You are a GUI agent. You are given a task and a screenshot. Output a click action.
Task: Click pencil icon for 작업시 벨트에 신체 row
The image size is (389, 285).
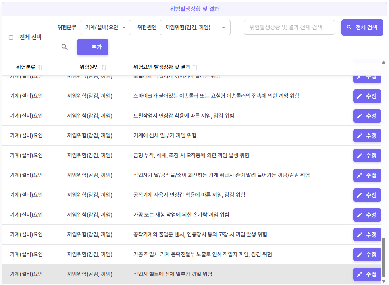tap(360, 274)
